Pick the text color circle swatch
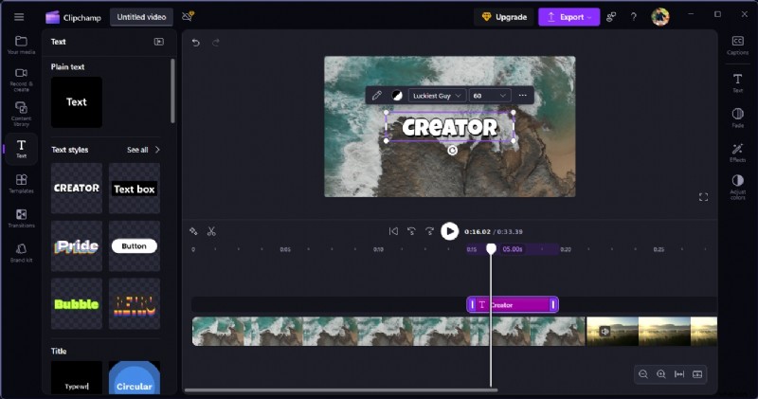 pyautogui.click(x=397, y=96)
